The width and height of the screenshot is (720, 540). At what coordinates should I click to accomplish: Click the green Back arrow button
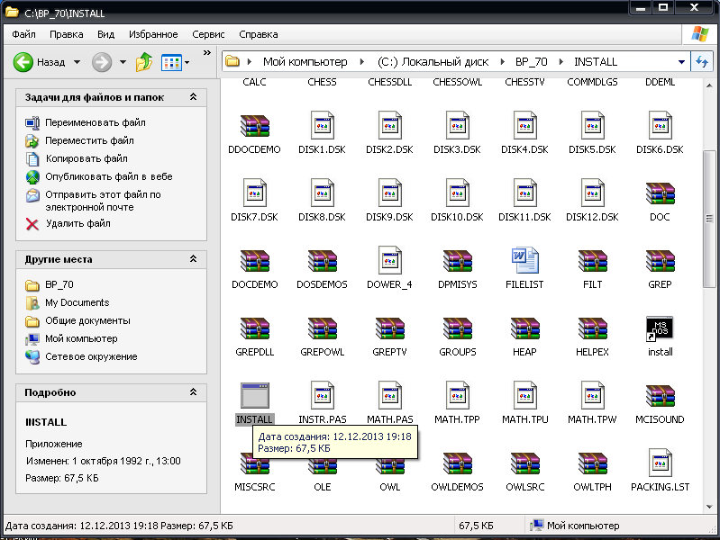pos(23,62)
